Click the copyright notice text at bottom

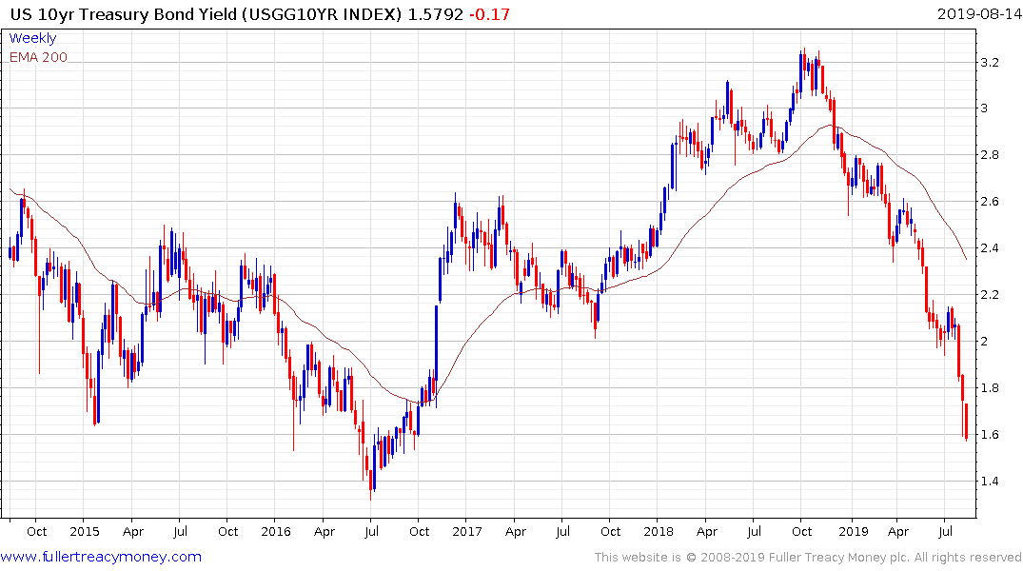coord(808,558)
